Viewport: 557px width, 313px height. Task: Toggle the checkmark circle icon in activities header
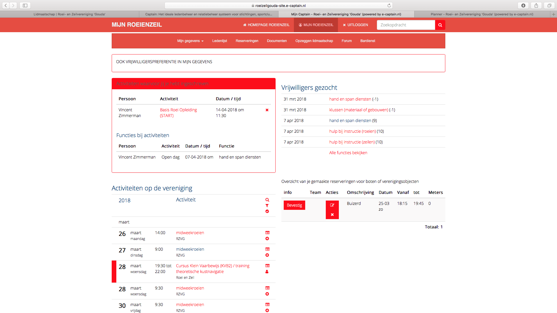(x=267, y=212)
